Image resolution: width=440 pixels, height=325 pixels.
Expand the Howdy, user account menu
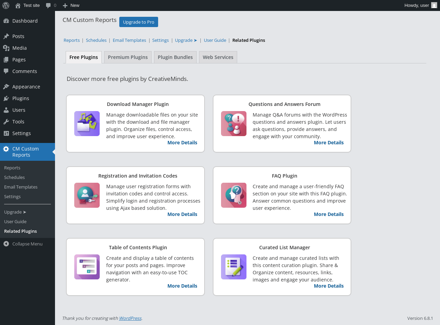417,5
